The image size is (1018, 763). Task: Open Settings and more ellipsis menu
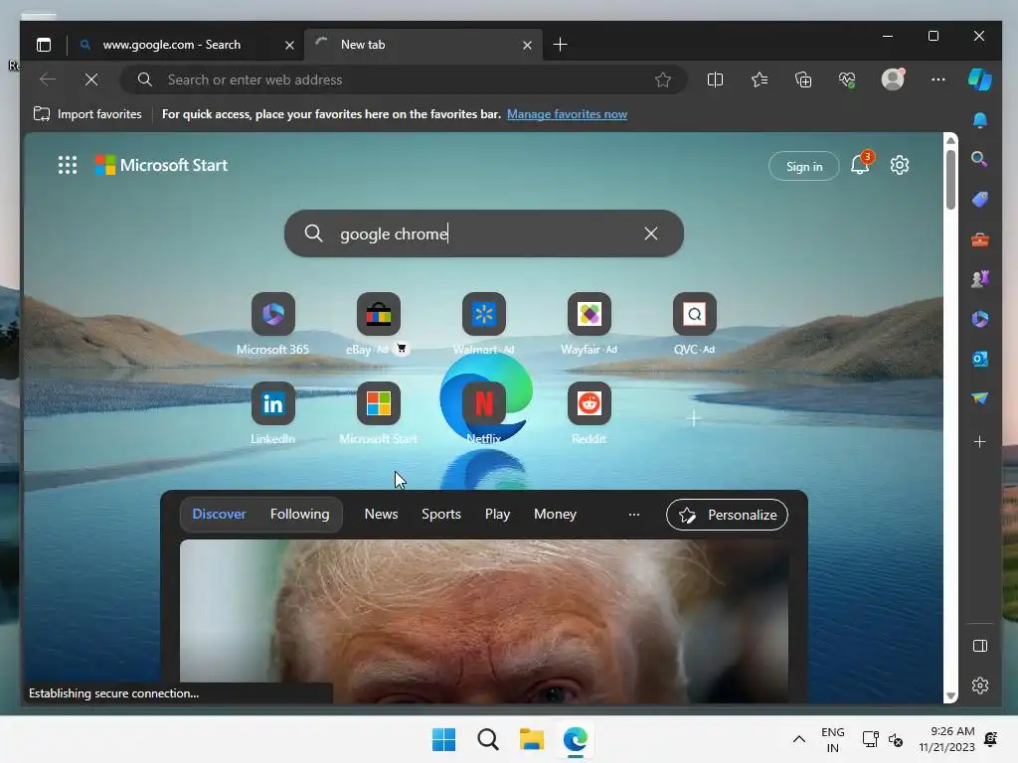pyautogui.click(x=938, y=79)
